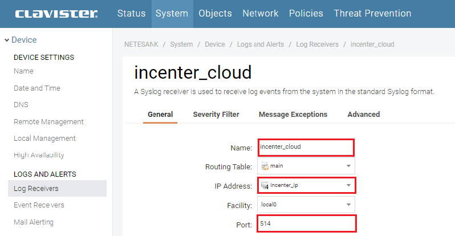
Task: Click the Port input field
Action: pyautogui.click(x=306, y=224)
